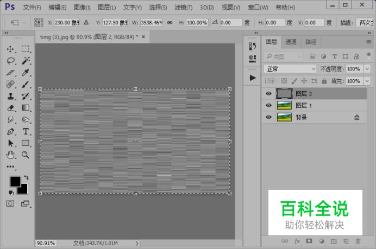The height and width of the screenshot is (249, 376).
Task: Hide layer 图层 2 with eye icon
Action: (268, 93)
